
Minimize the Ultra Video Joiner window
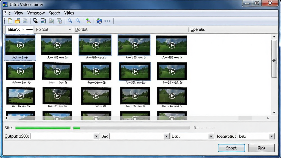coord(247,3)
